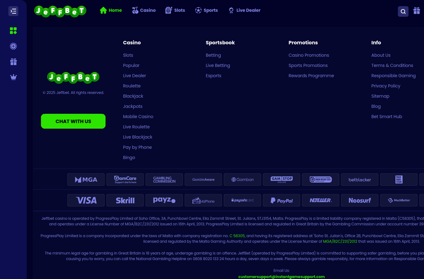This screenshot has height=279, width=424.
Task: Open the Esports link
Action: (214, 76)
